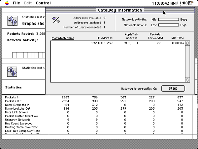
Task: Select the Name Requests In row
Action: tap(17, 105)
